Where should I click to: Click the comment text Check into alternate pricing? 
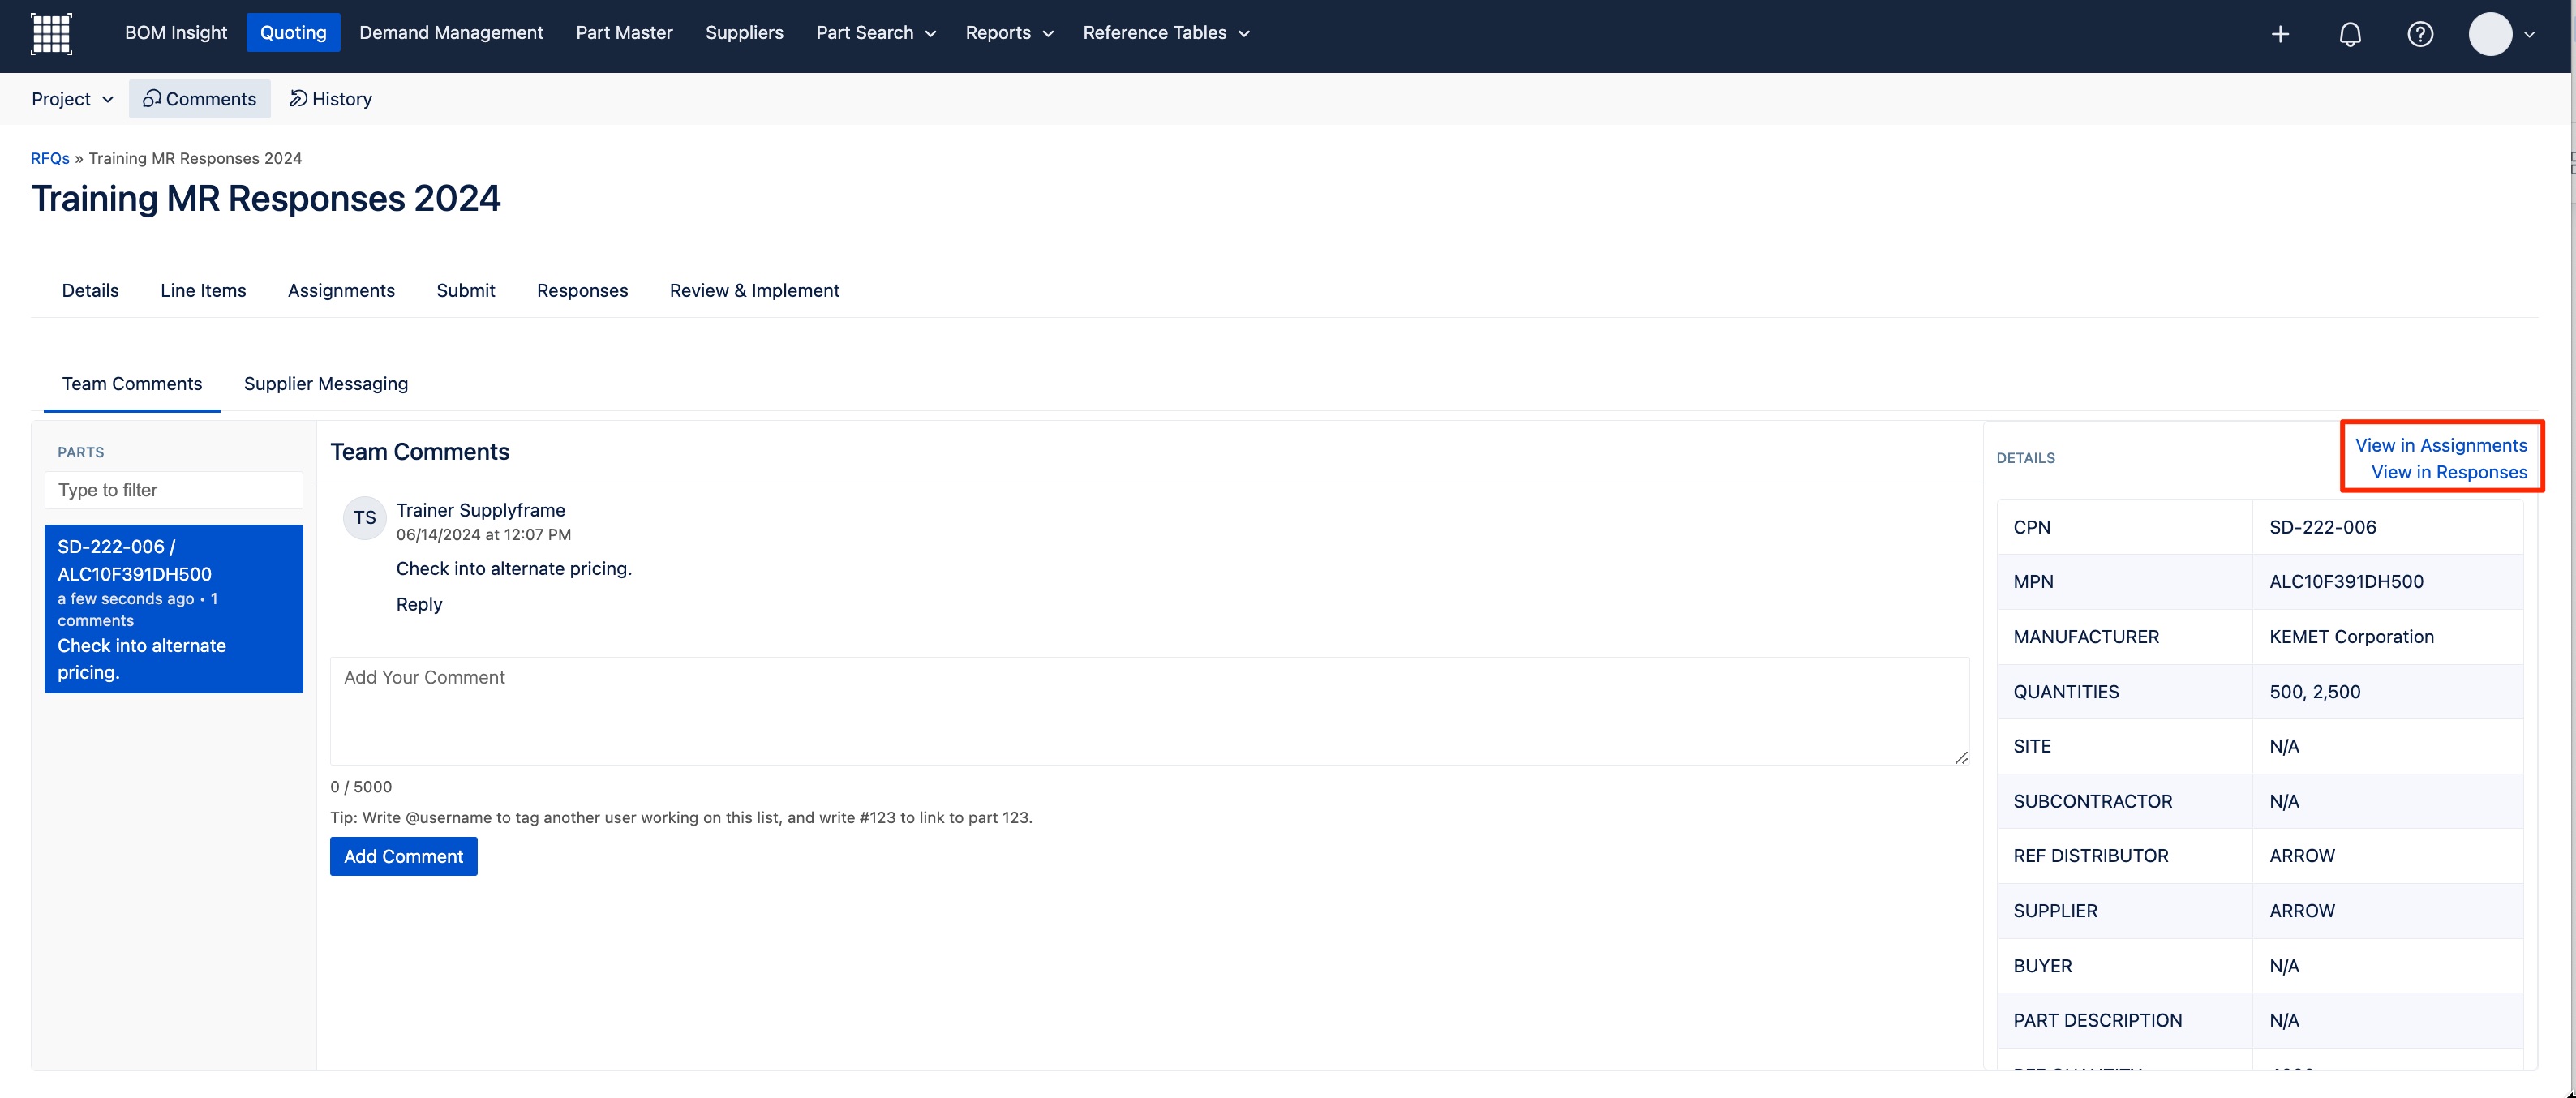pyautogui.click(x=514, y=568)
